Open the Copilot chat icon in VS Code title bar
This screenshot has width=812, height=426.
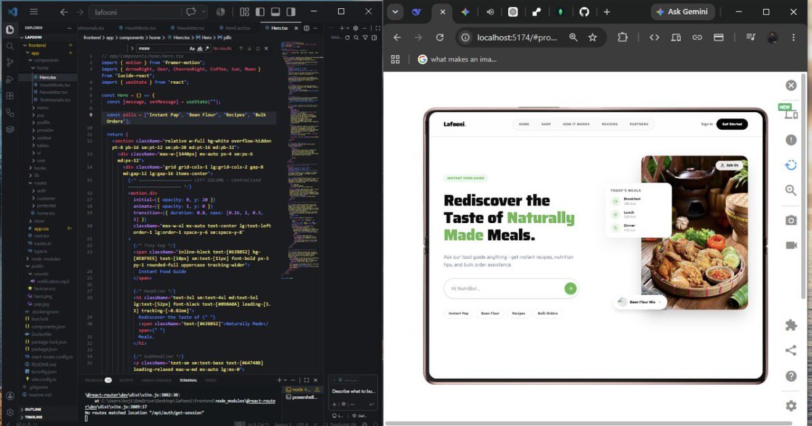(x=191, y=11)
